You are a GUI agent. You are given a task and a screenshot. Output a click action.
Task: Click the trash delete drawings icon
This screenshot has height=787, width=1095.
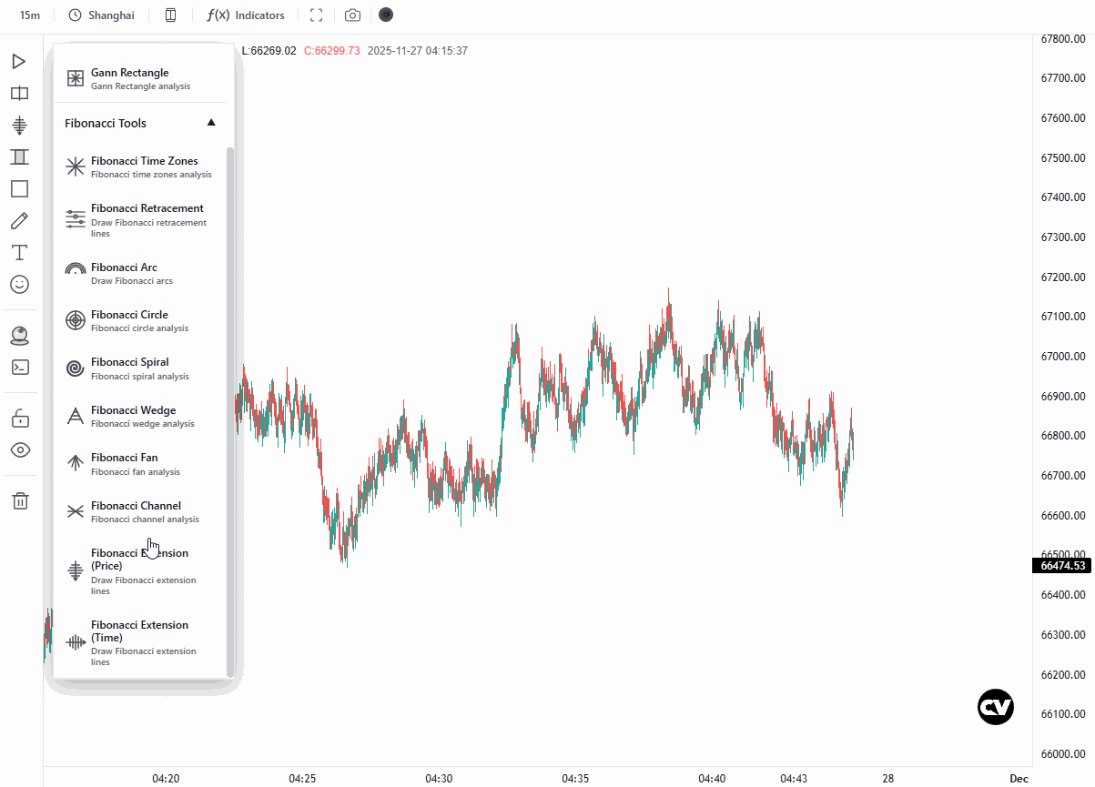point(20,500)
